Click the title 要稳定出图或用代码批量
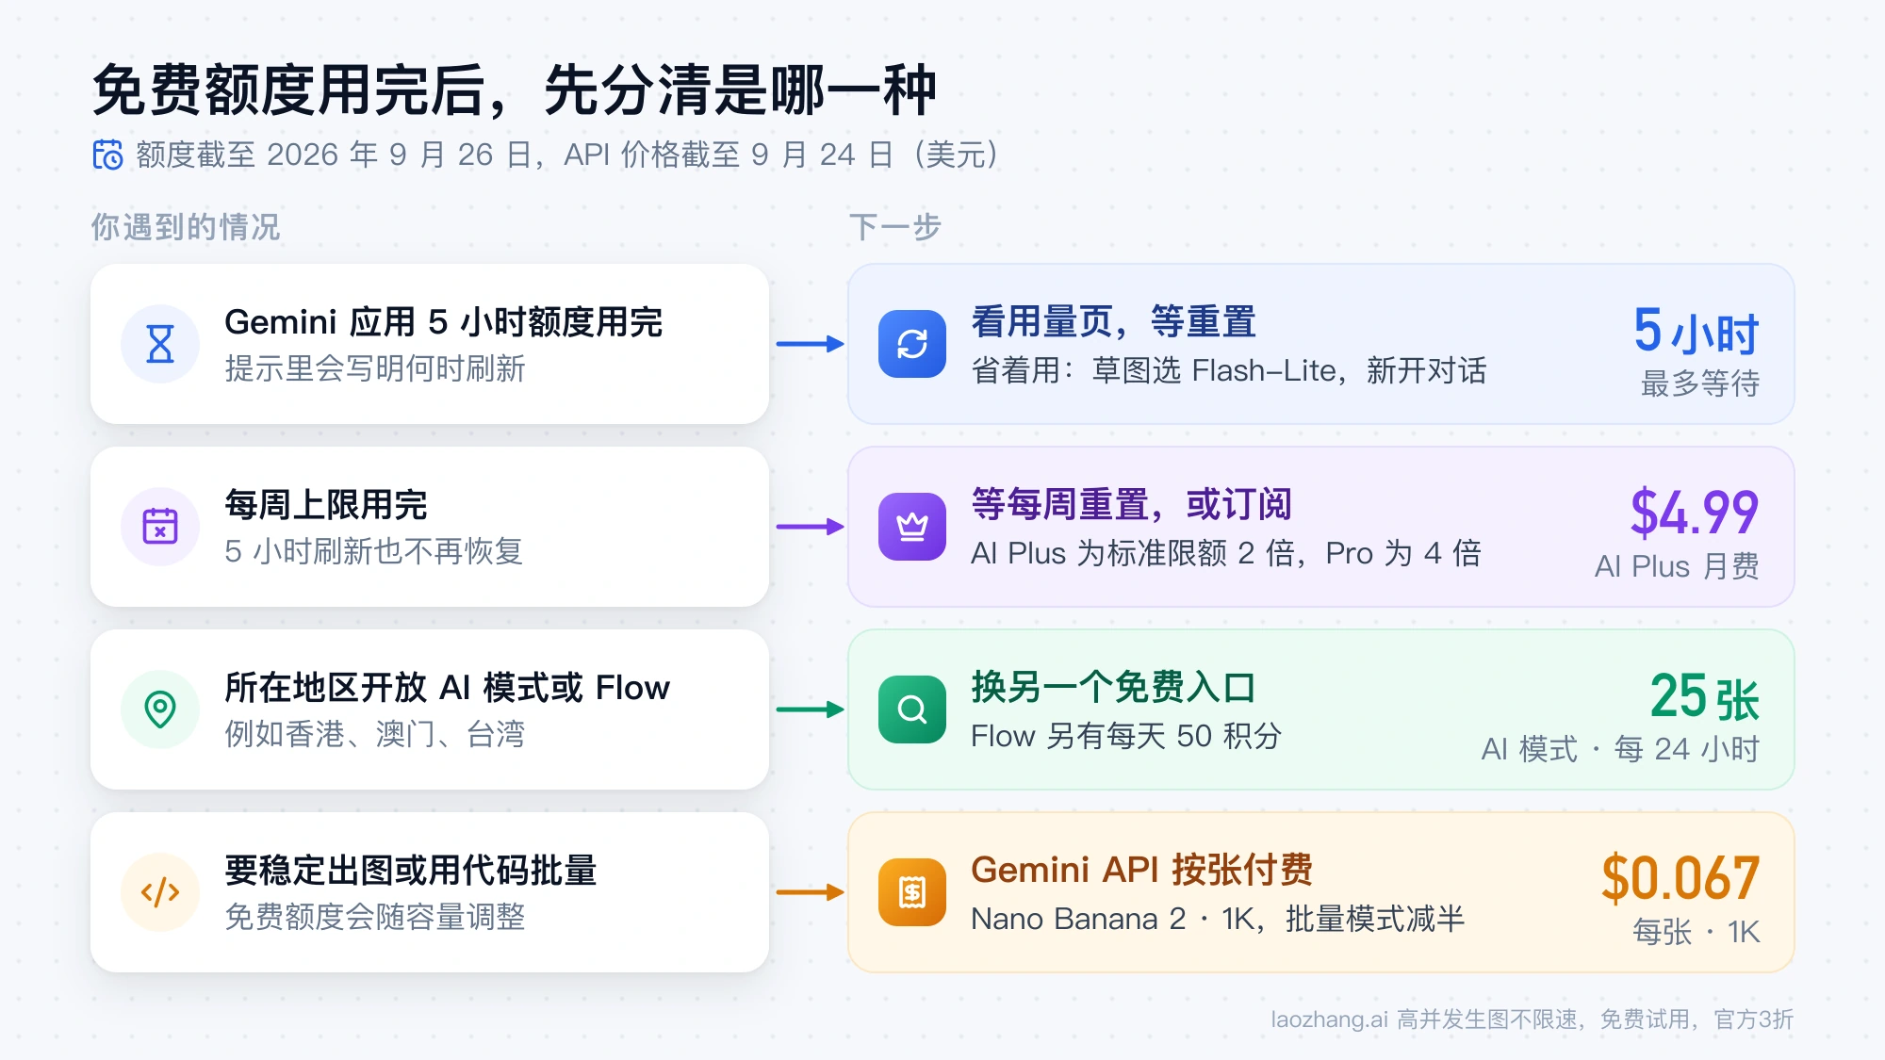This screenshot has width=1885, height=1060. click(x=410, y=871)
